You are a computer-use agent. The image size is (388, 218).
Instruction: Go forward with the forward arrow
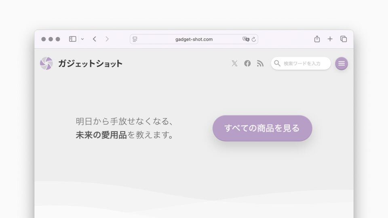(107, 39)
